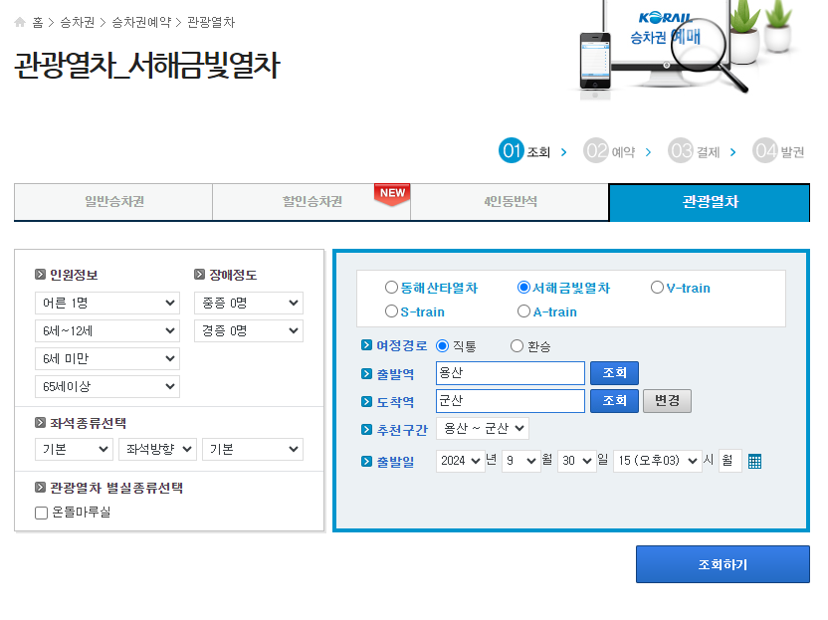Click 조회 button next to 도착역
The image size is (828, 620).
click(614, 401)
